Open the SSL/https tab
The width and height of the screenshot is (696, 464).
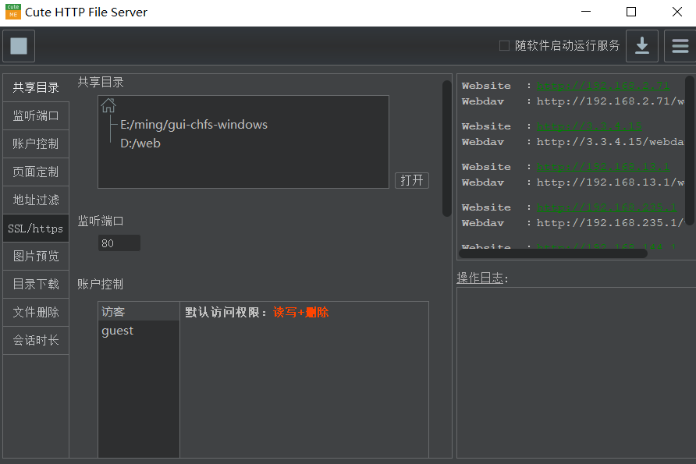click(x=36, y=228)
